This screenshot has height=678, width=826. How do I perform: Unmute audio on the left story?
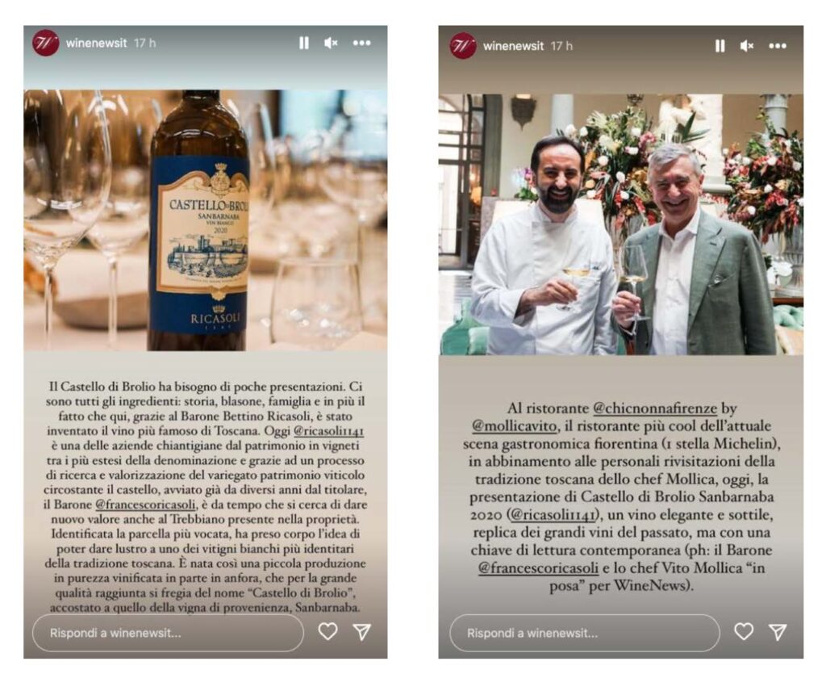pos(331,44)
